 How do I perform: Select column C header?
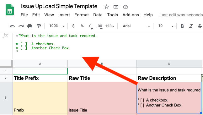[x=169, y=64]
